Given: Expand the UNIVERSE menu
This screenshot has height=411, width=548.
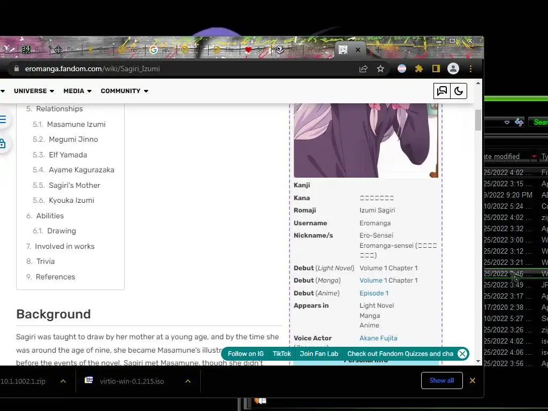Looking at the screenshot, I should coord(34,91).
